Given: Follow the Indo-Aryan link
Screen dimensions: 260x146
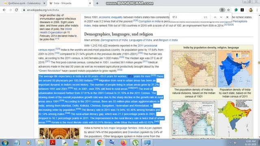Looking at the screenshot, I should click(x=145, y=128).
